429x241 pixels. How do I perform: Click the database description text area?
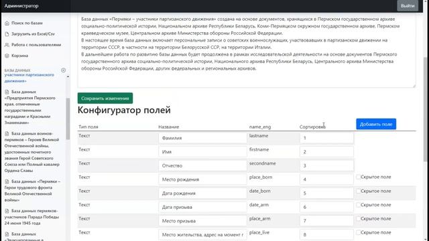tap(247, 51)
